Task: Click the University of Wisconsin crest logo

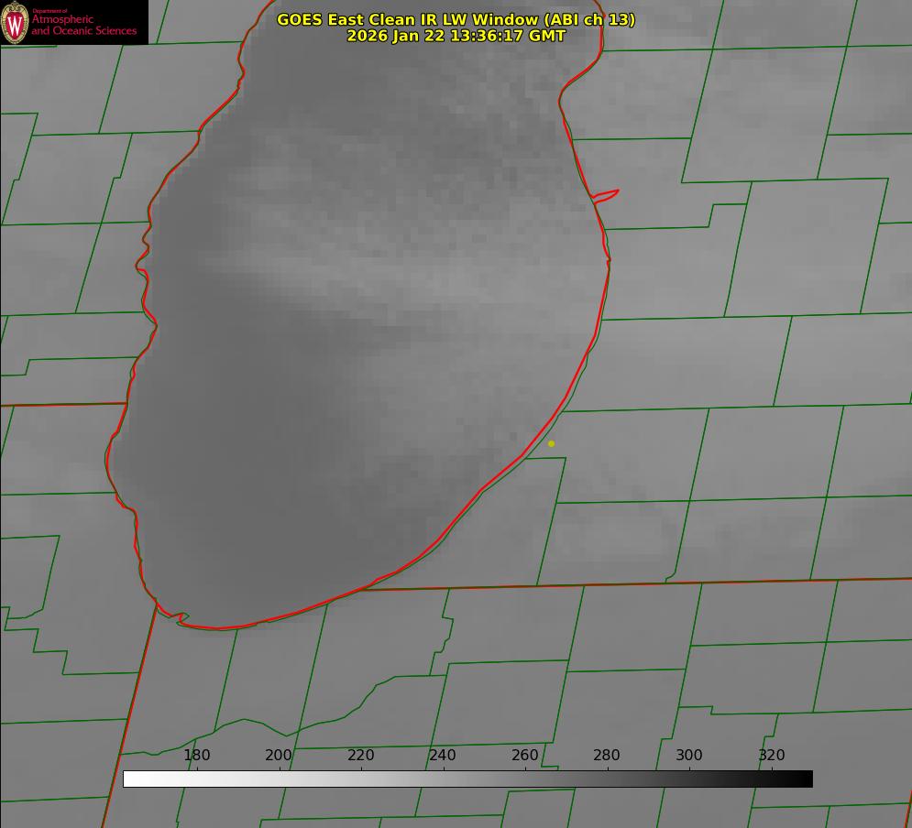Action: click(16, 22)
